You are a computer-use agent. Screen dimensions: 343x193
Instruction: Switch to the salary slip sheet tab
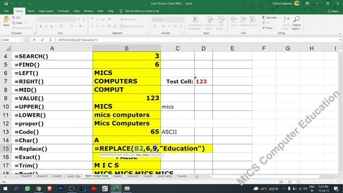73,176
